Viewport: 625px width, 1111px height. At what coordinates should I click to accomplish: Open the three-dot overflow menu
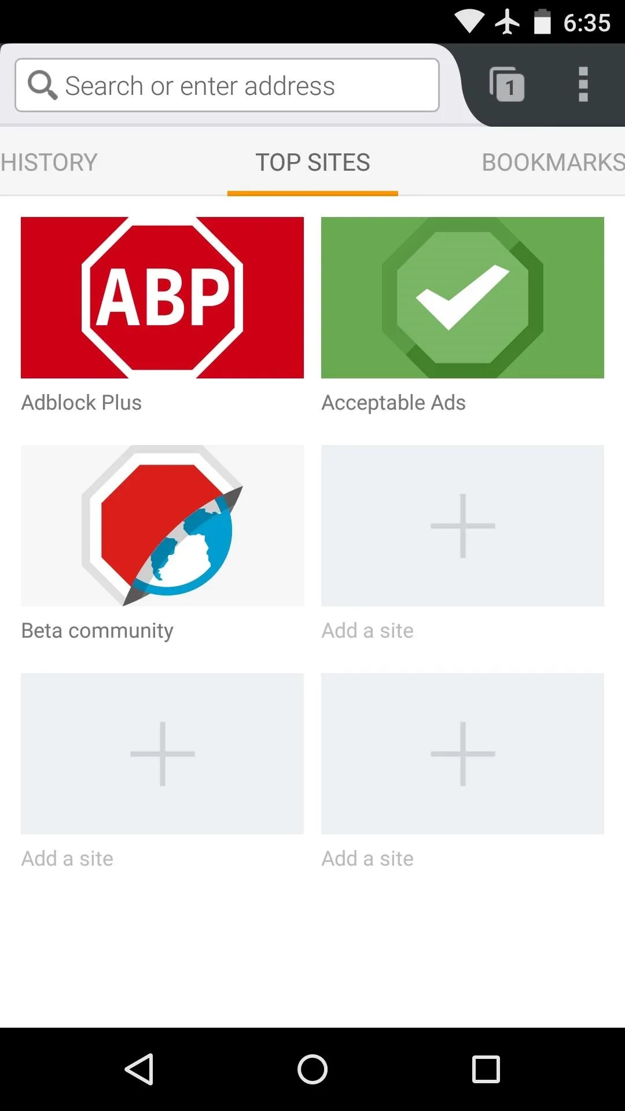coord(583,84)
